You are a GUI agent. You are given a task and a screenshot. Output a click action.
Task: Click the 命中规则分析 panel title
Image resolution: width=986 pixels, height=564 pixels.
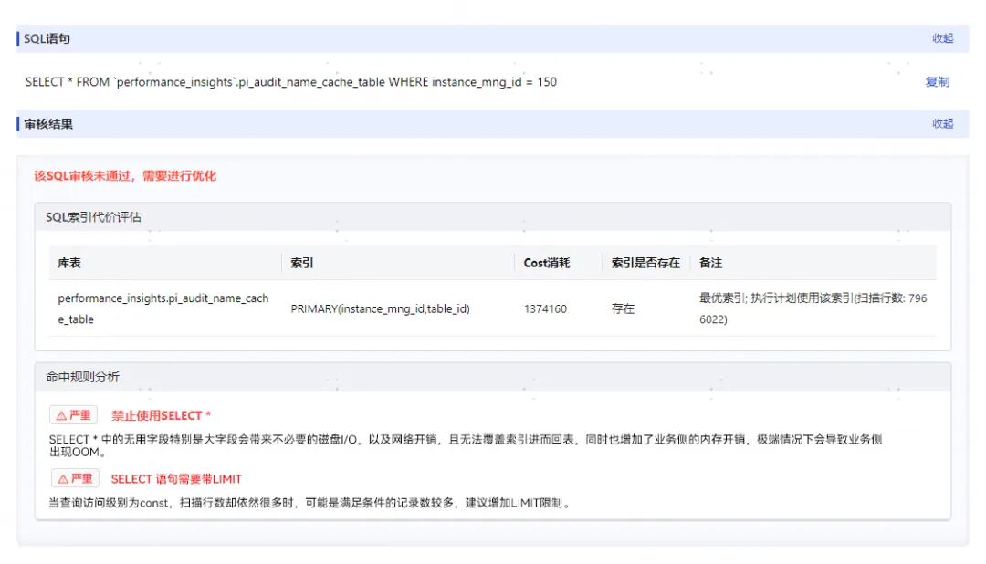point(82,377)
